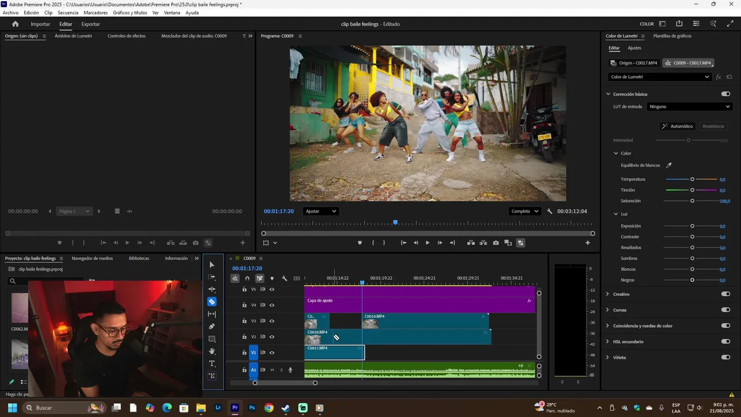The width and height of the screenshot is (741, 417).
Task: Open the Plantillas de gráficos tab
Action: point(672,36)
